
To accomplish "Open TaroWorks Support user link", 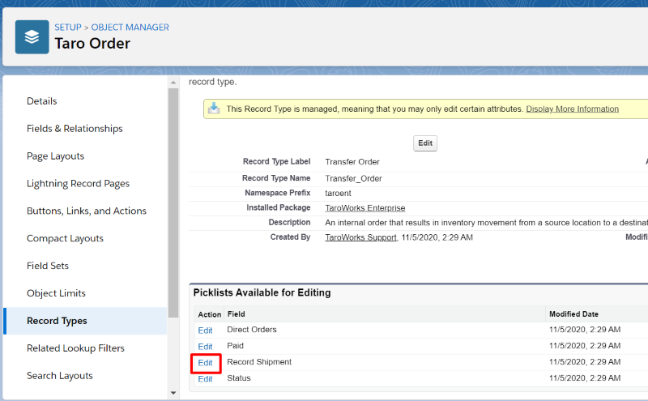I will coord(360,237).
